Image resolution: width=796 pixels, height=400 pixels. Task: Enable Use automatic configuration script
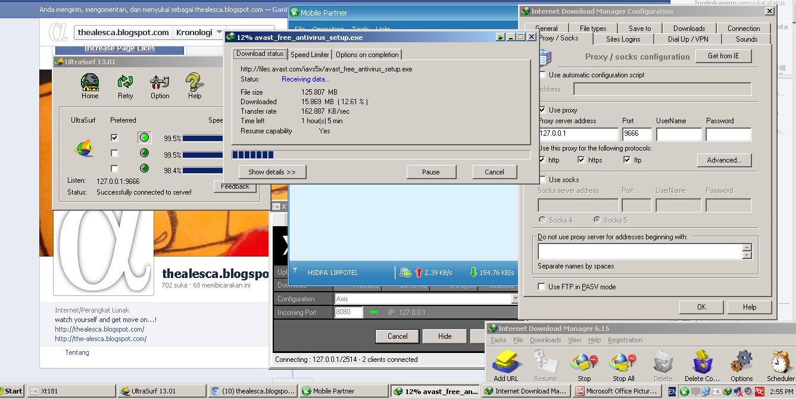tap(542, 75)
